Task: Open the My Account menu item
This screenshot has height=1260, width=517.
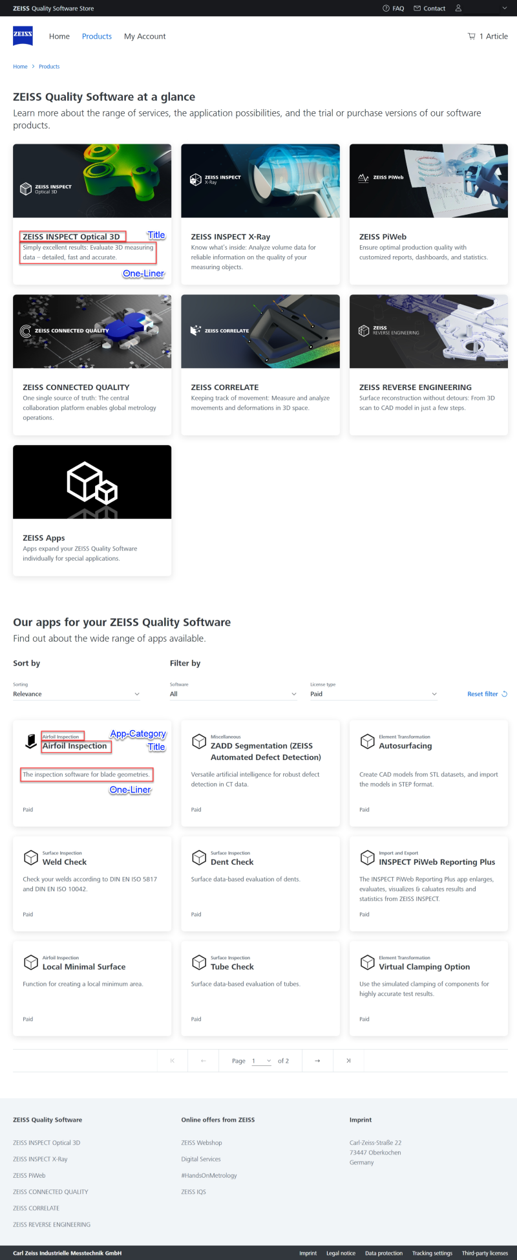Action: [145, 36]
